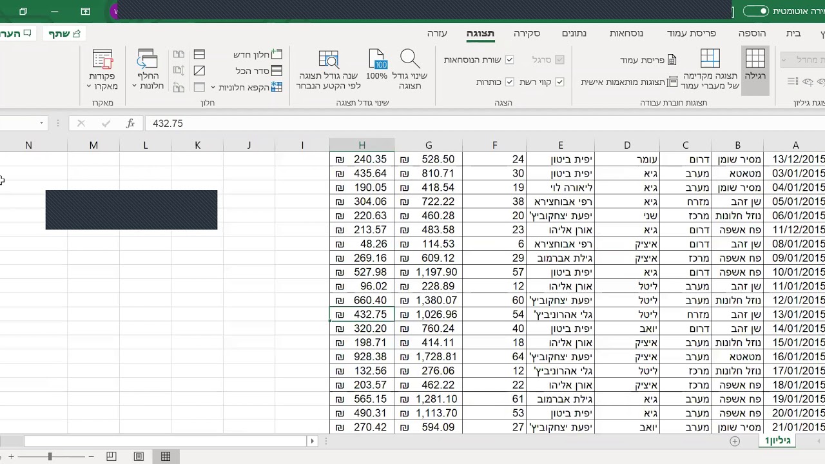Open the Formulas (נוסחאות) tab
Viewport: 825px width, 464px height.
[x=626, y=34]
